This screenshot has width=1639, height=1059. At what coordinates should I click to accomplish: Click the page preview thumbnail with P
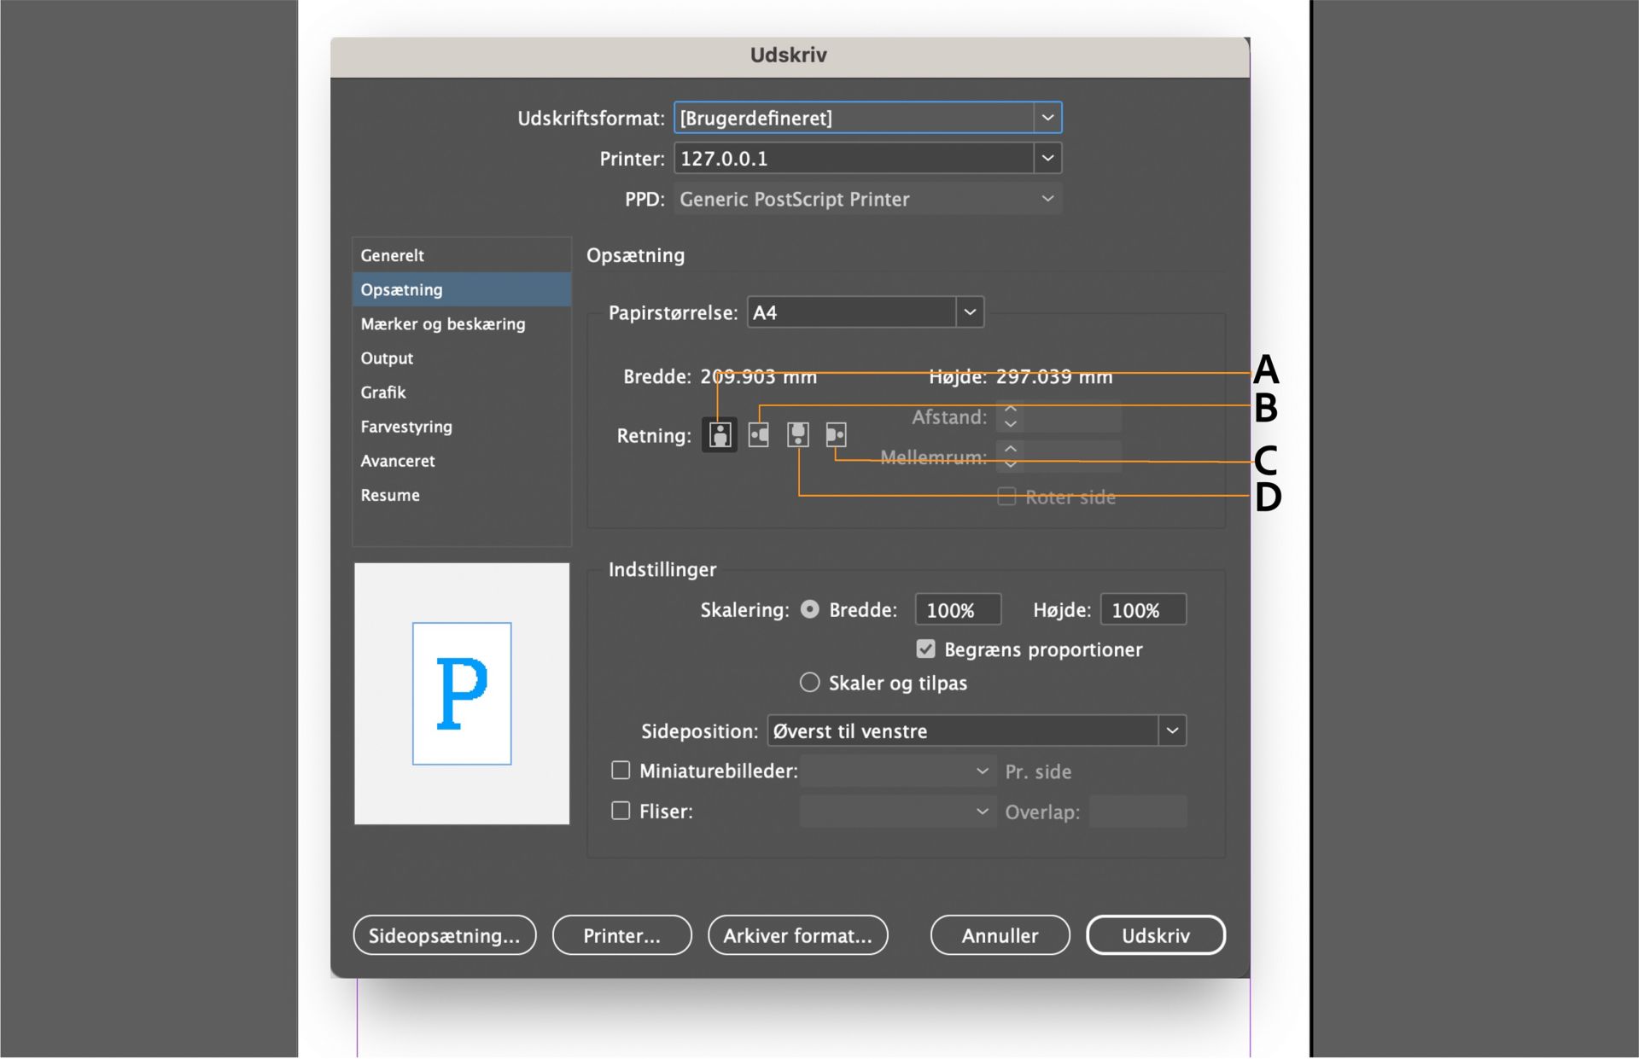462,693
